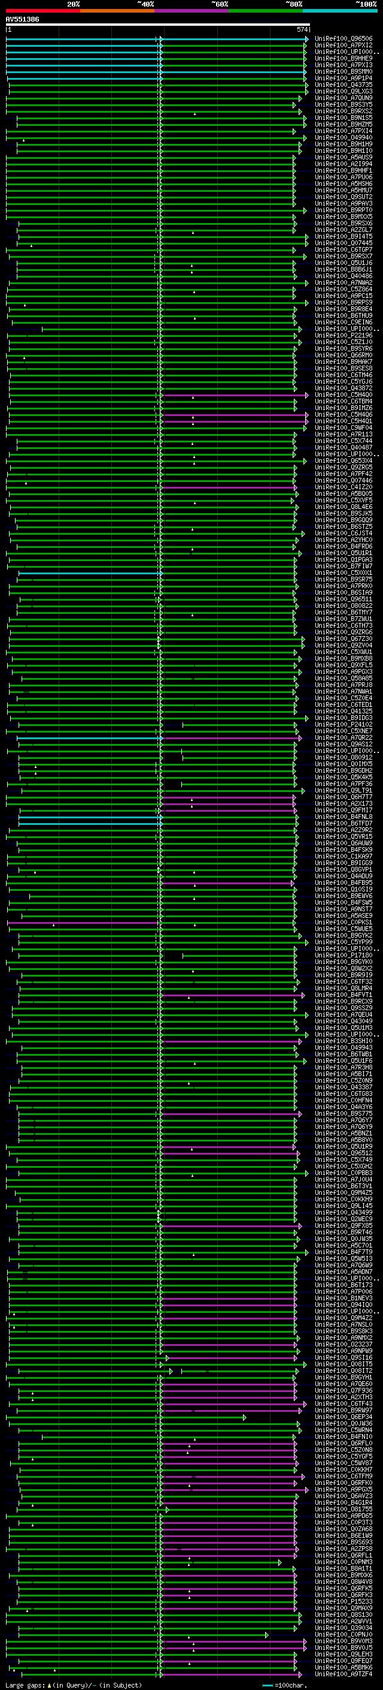Click the cyan ~100% identity legend segment

click(x=340, y=11)
